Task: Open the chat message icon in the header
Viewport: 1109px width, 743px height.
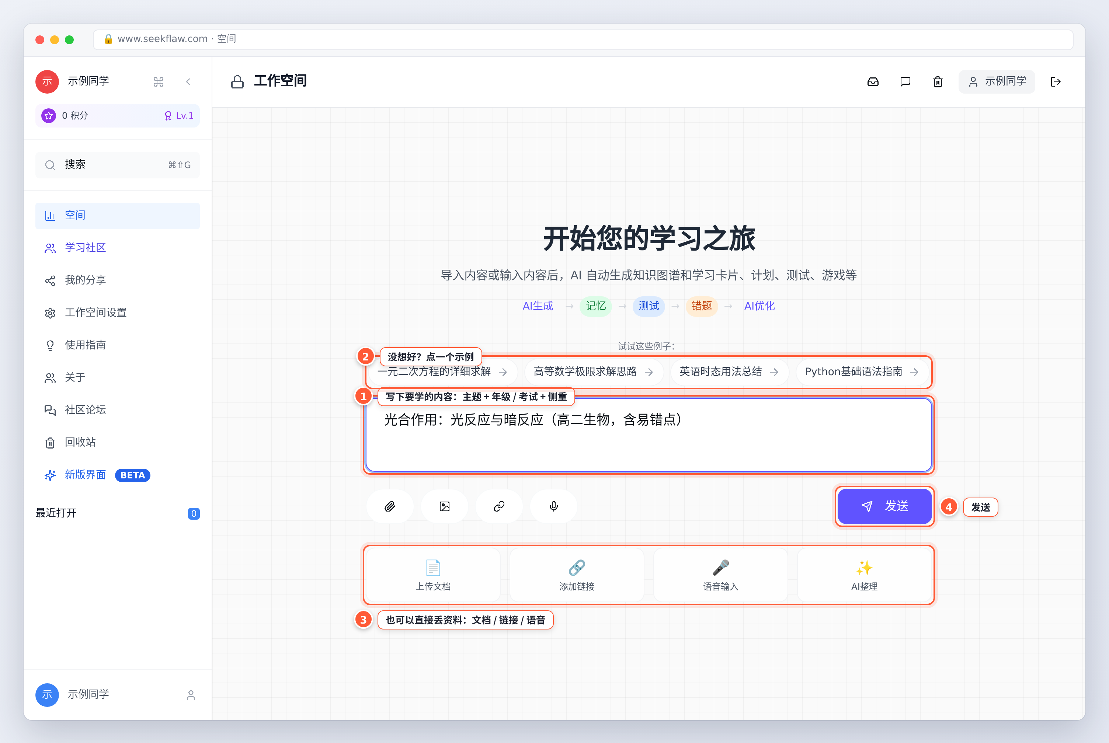Action: [x=905, y=82]
